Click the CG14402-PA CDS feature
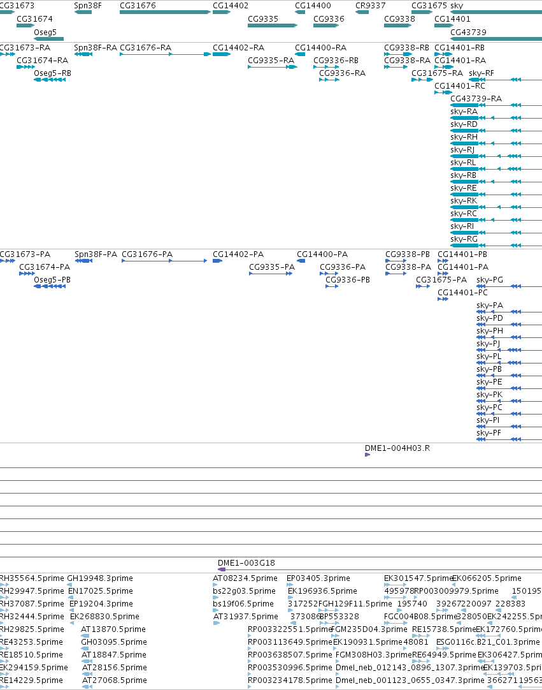This screenshot has height=690, width=542. (x=218, y=261)
